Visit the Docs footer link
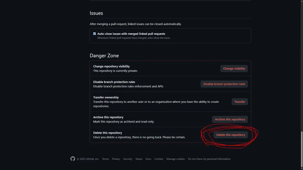The height and width of the screenshot is (170, 303). (148, 159)
